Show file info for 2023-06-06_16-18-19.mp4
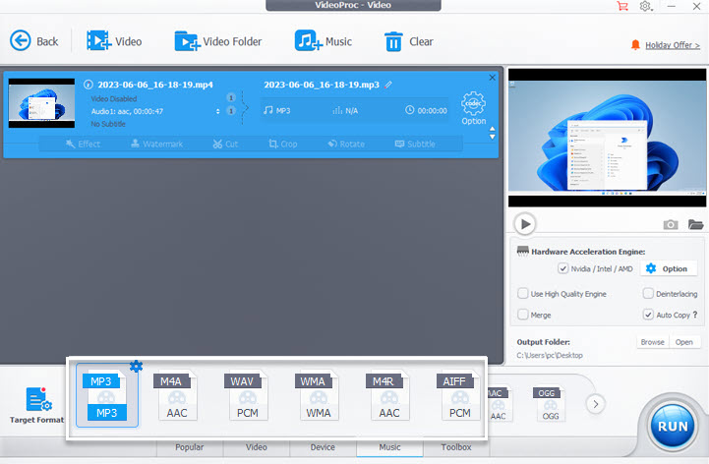This screenshot has width=709, height=464. pyautogui.click(x=89, y=85)
